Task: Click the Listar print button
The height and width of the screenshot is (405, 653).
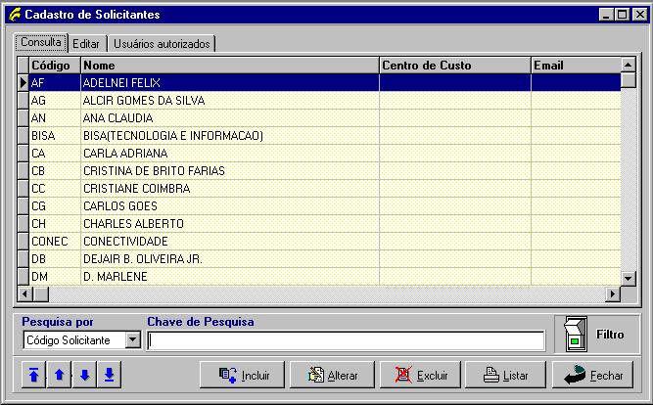Action: tap(505, 375)
